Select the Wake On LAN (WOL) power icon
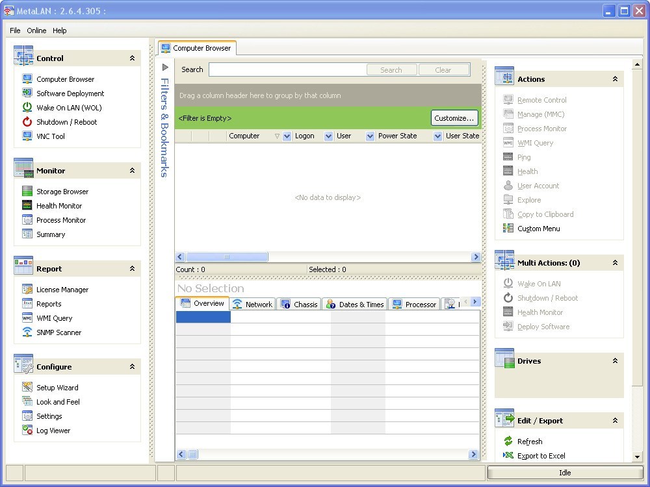This screenshot has width=650, height=487. (x=27, y=107)
